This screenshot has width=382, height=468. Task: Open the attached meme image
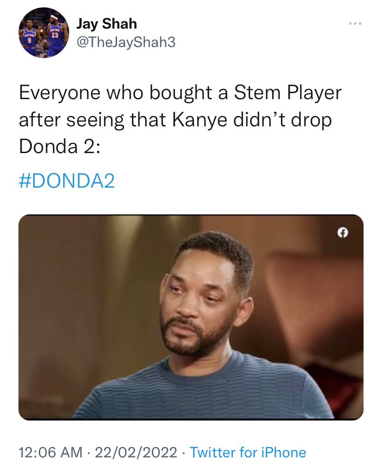191,317
